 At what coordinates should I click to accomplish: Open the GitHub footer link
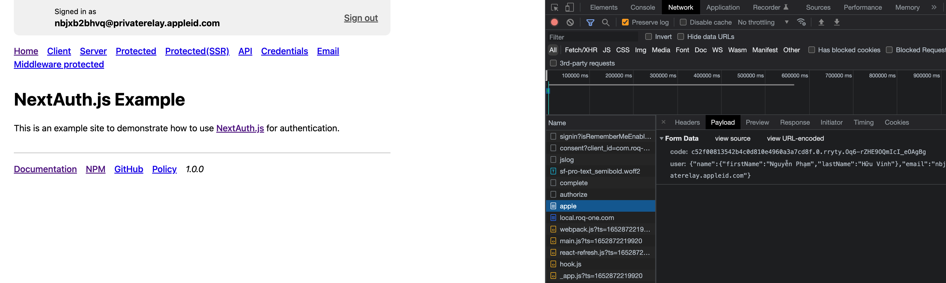click(128, 169)
